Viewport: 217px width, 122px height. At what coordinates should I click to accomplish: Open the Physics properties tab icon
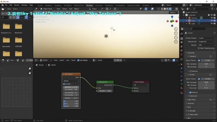pos(182,76)
